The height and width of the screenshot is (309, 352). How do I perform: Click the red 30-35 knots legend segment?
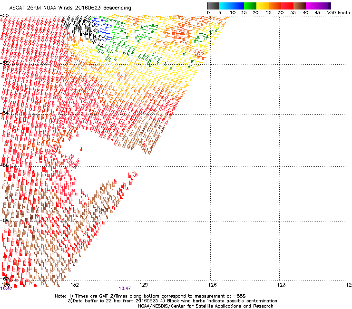click(287, 6)
